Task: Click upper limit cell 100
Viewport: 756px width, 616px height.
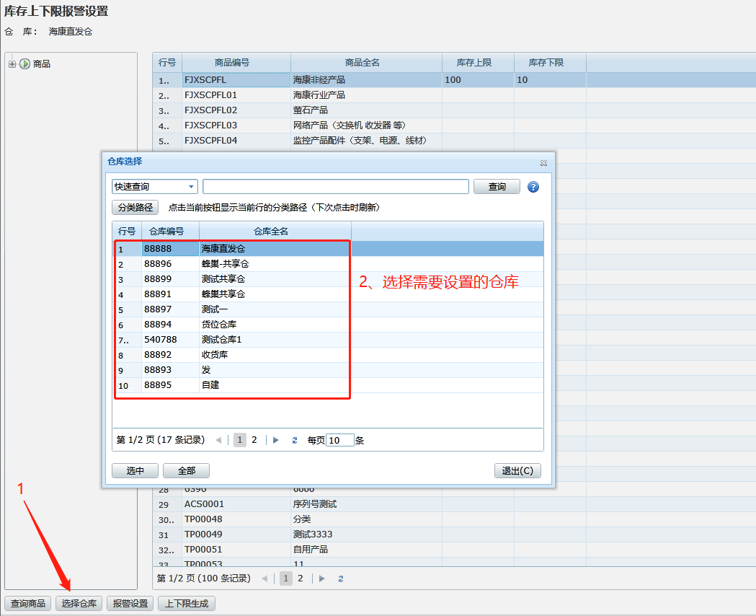Action: (x=479, y=80)
